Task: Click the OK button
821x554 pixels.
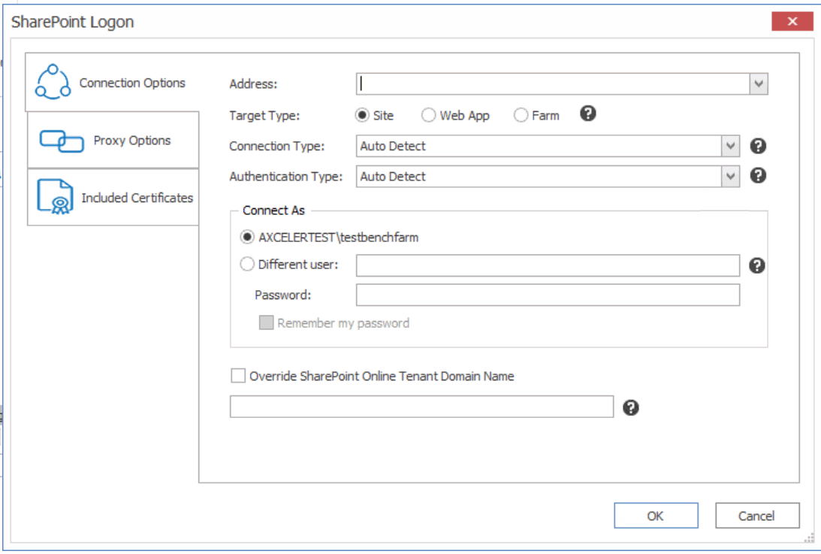Action: coord(656,516)
